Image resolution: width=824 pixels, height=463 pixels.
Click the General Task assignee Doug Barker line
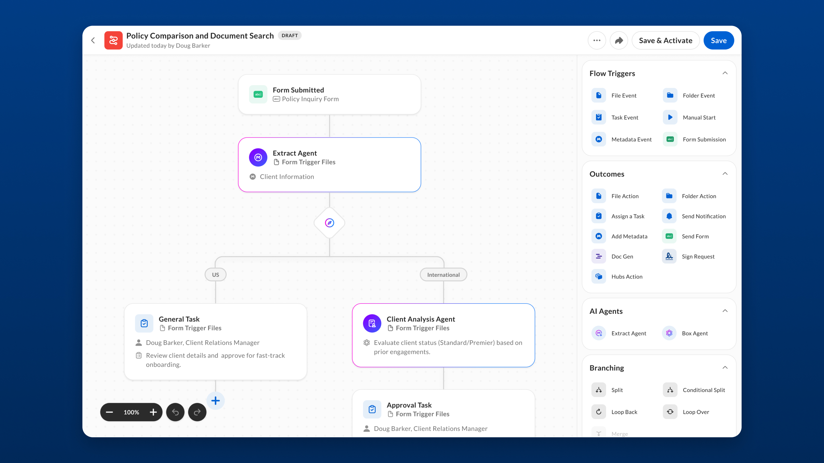[x=197, y=343]
